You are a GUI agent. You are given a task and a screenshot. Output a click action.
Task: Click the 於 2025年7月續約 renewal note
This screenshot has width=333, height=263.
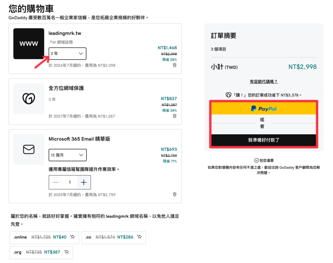[x=82, y=195]
